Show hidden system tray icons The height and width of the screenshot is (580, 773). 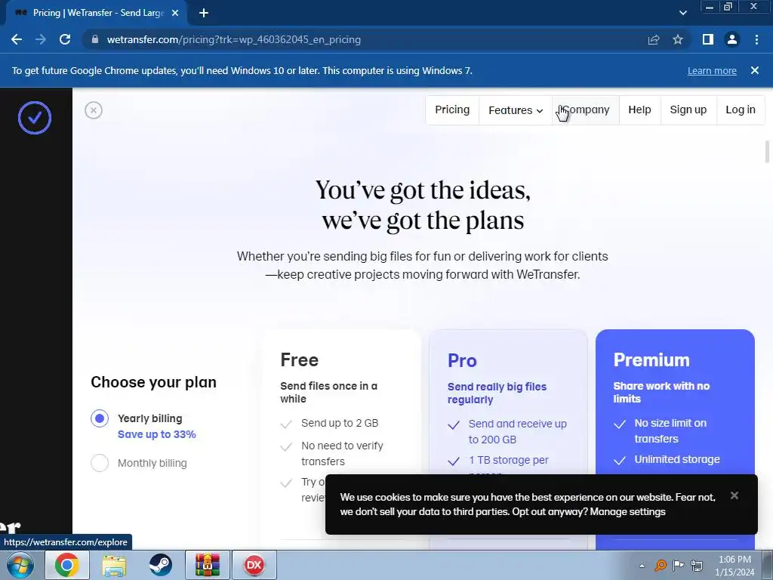pyautogui.click(x=642, y=566)
